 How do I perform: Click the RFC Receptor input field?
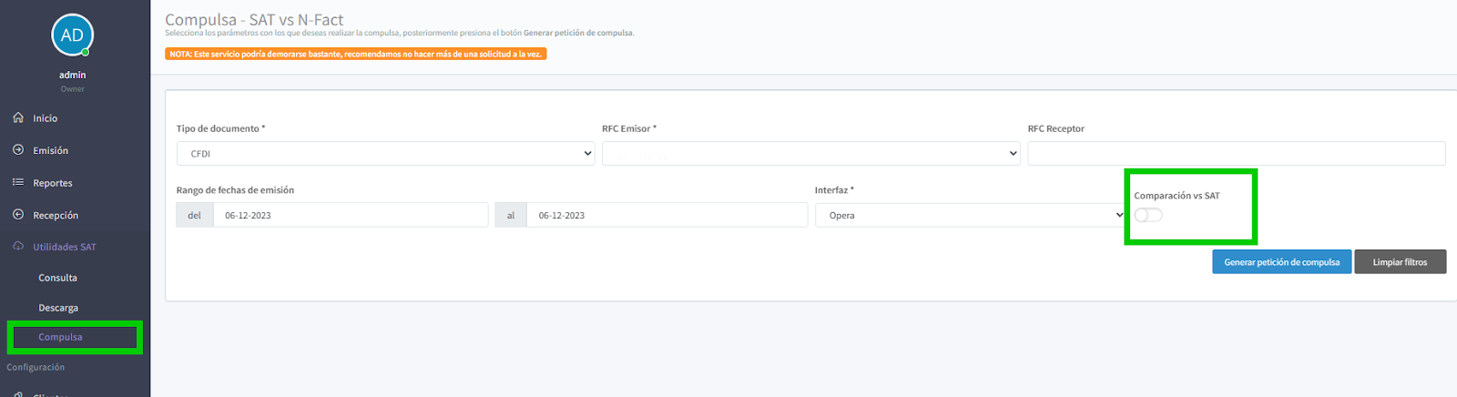click(x=1236, y=154)
